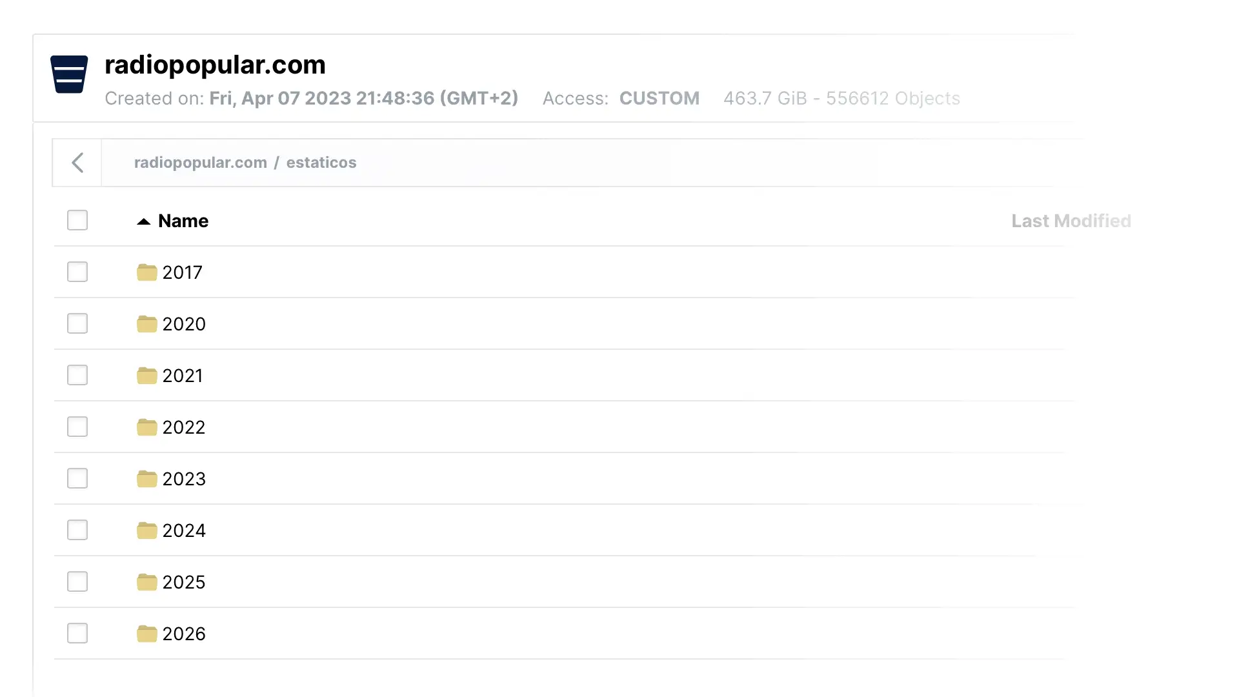This screenshot has height=697, width=1239.
Task: Sort the list by Name header
Action: click(183, 221)
